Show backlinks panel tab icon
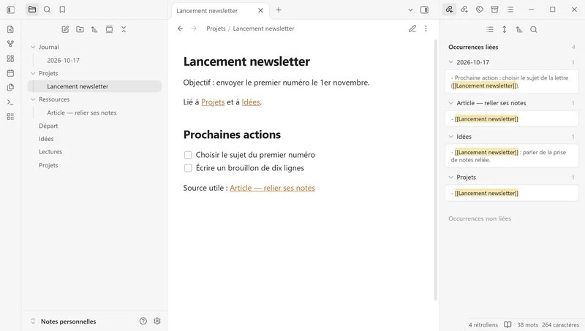This screenshot has height=331, width=585. (x=449, y=9)
